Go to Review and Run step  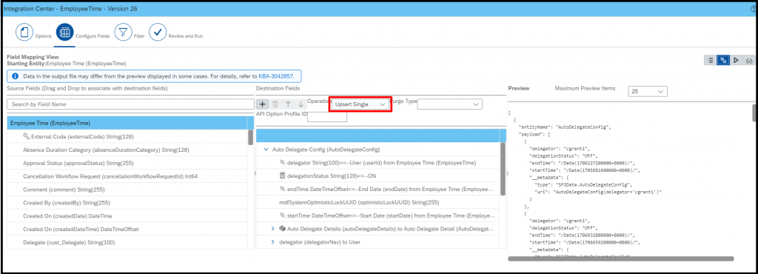(x=157, y=33)
